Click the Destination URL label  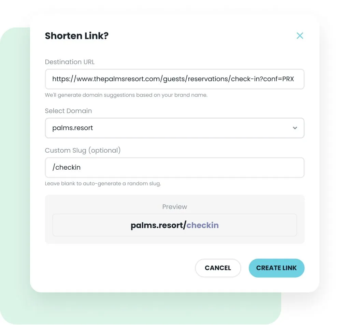[x=70, y=62]
